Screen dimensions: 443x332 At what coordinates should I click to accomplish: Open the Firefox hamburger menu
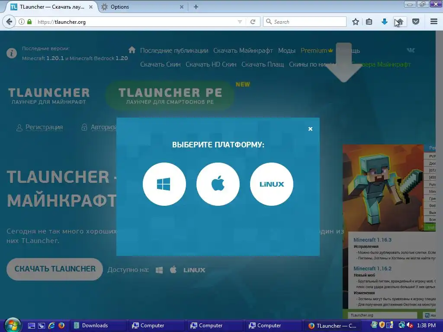tap(433, 22)
